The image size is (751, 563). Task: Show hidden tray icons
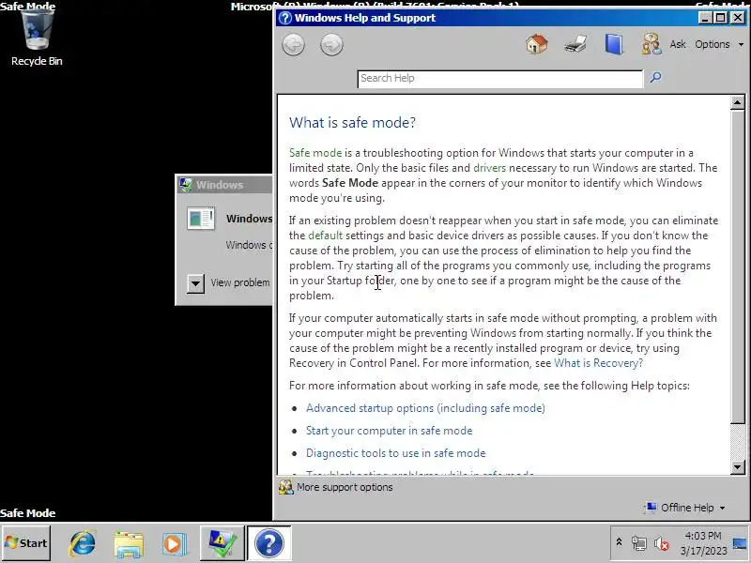point(619,542)
